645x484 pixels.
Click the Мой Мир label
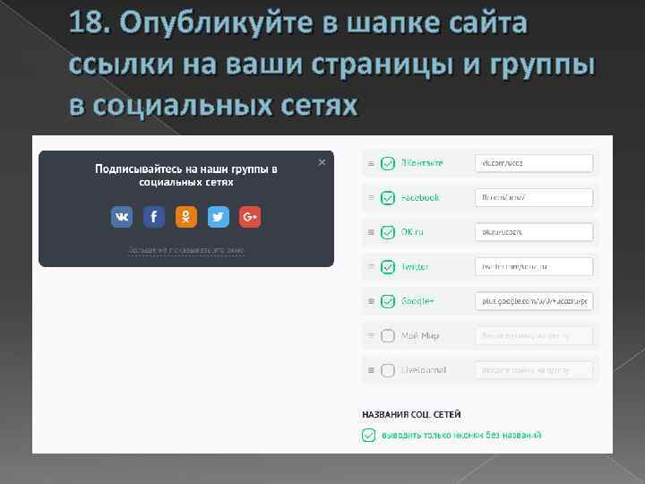pyautogui.click(x=420, y=336)
